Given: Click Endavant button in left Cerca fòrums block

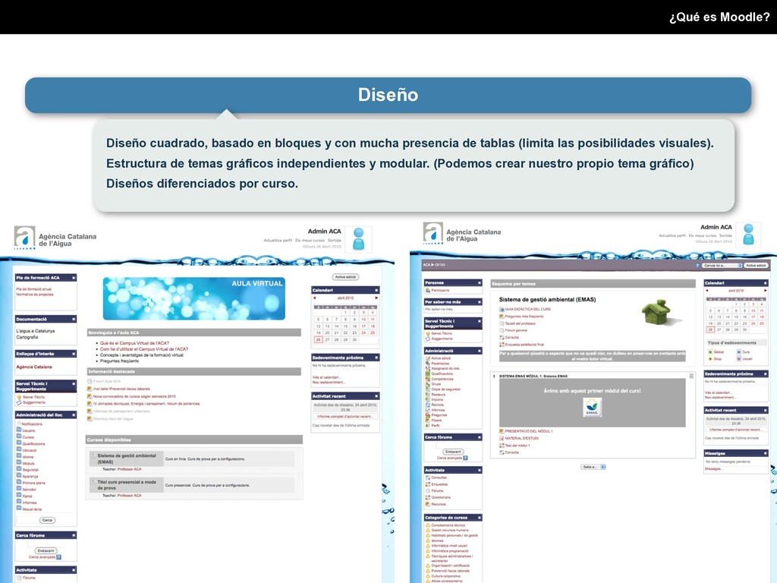Looking at the screenshot, I should tap(46, 550).
